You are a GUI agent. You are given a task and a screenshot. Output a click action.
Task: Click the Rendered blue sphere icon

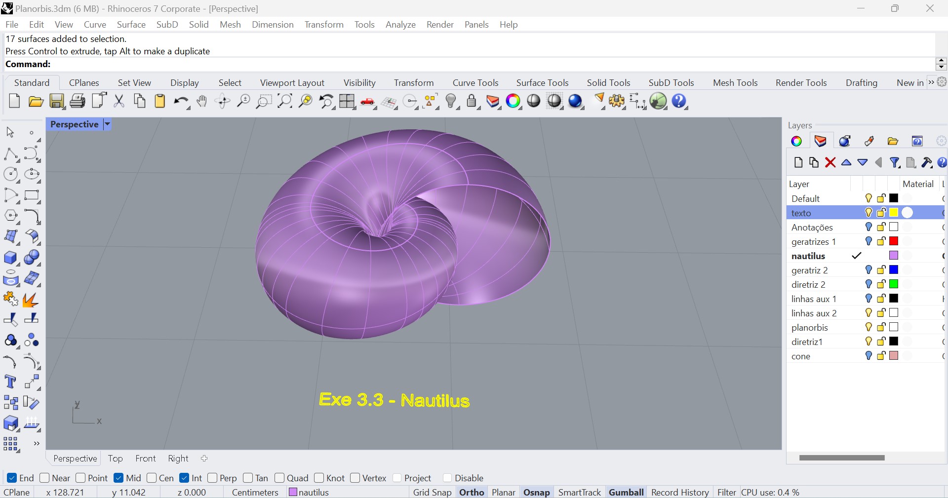point(576,101)
